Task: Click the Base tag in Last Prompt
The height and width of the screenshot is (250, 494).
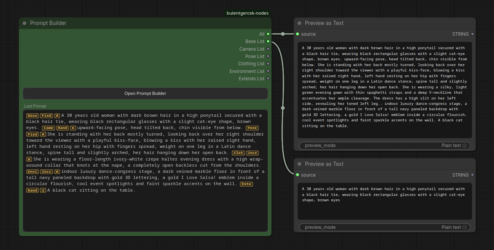Action: click(x=33, y=116)
